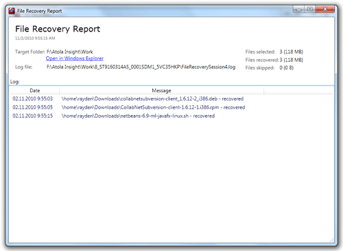Click the window resize grip corner

[331, 240]
